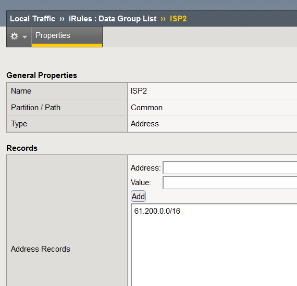Screen dimensions: 297x286
Task: Click the Value: field label
Action: [141, 183]
